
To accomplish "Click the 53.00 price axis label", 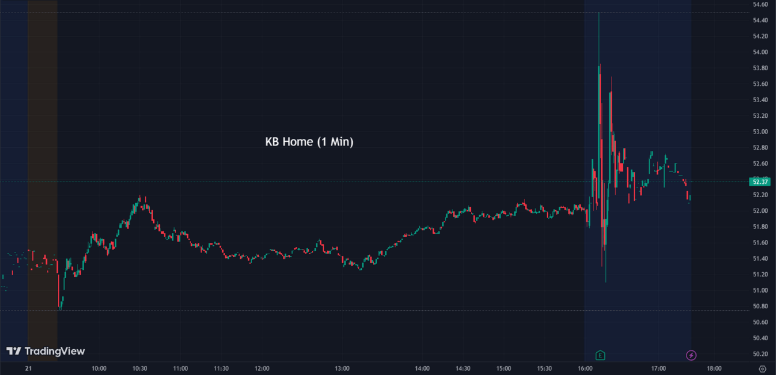I will click(x=760, y=132).
